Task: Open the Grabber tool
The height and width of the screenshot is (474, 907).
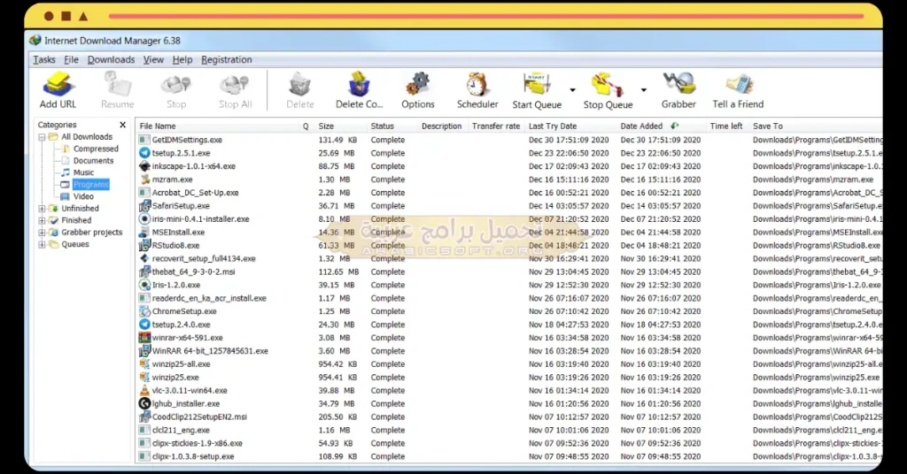Action: (678, 85)
